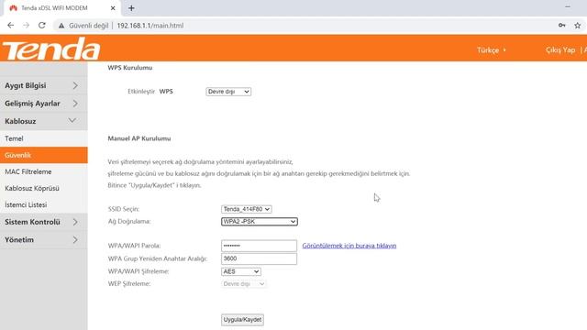Minimize the browser window
The height and width of the screenshot is (330, 587).
tap(568, 6)
